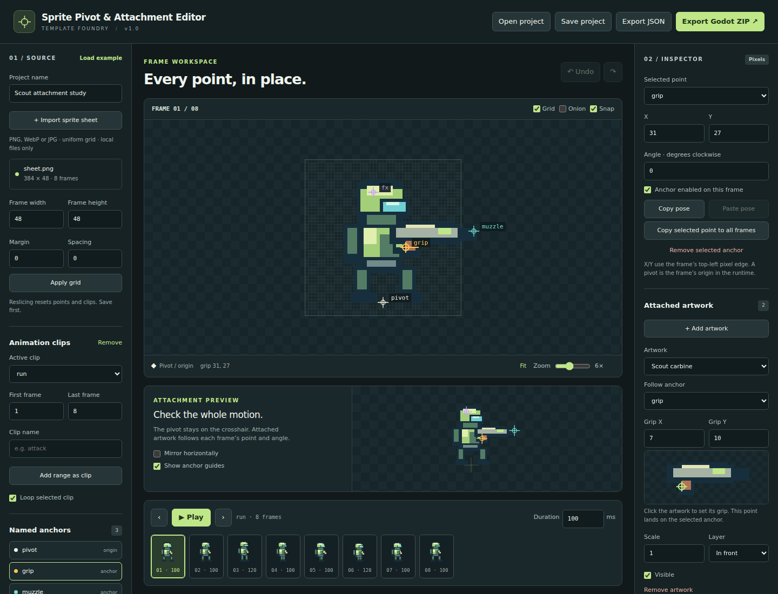Adjust the Zoom slider

pos(573,366)
